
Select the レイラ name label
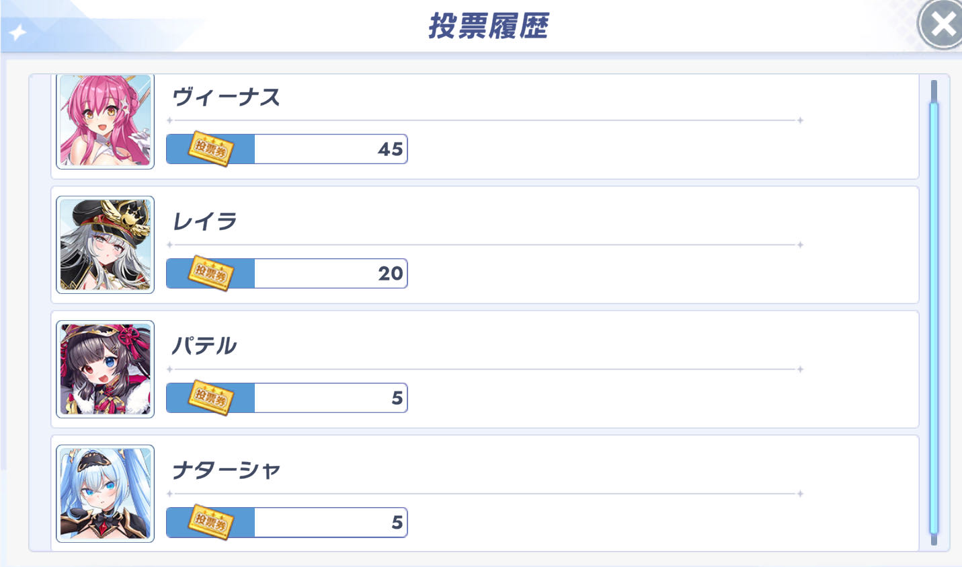click(x=205, y=221)
